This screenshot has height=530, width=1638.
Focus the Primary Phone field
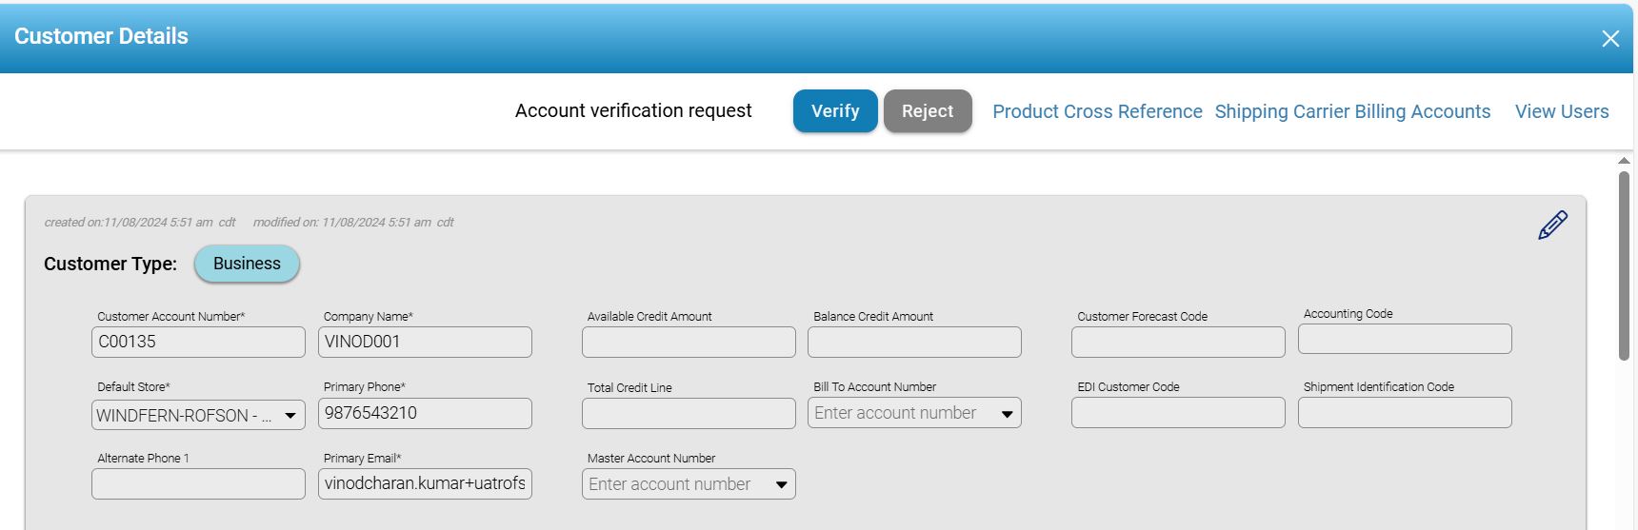coord(425,413)
